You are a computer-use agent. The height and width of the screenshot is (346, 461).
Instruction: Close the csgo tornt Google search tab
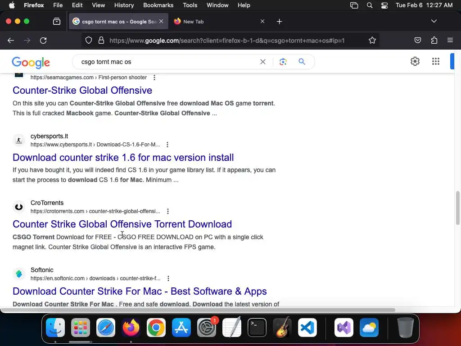161,21
